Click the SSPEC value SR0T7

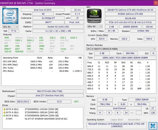(48, 22)
